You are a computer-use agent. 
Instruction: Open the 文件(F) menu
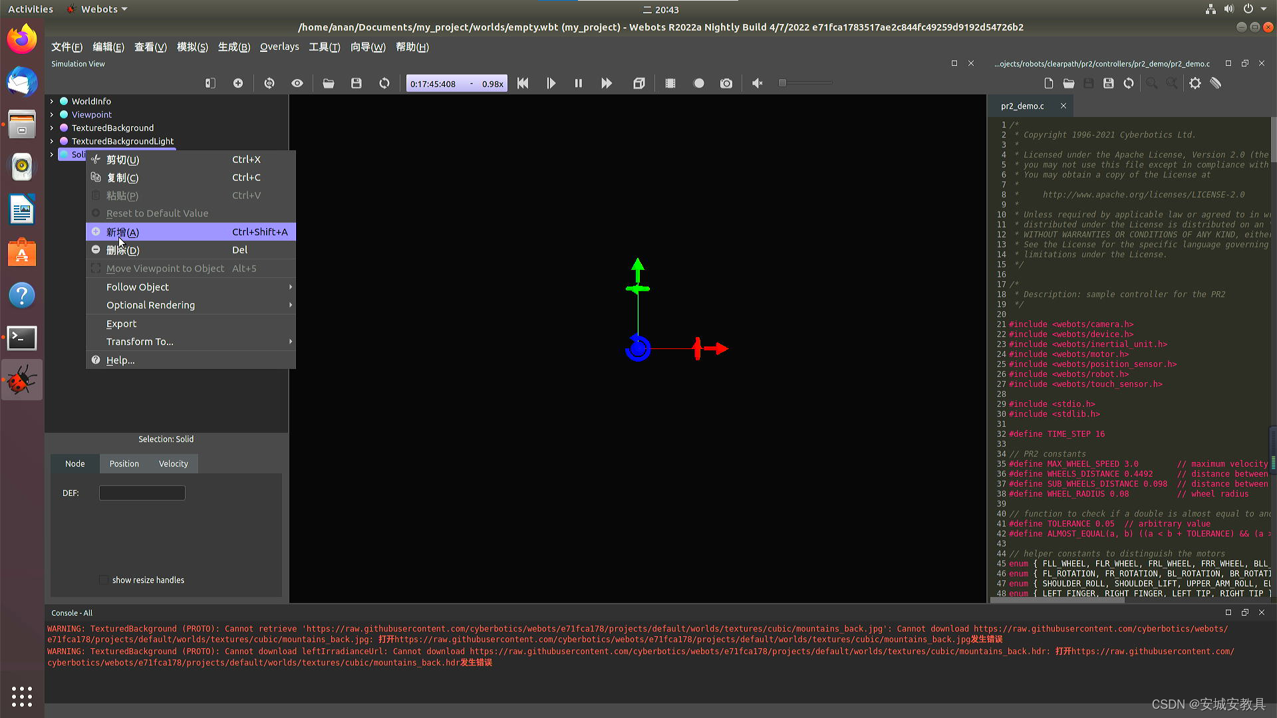click(67, 47)
